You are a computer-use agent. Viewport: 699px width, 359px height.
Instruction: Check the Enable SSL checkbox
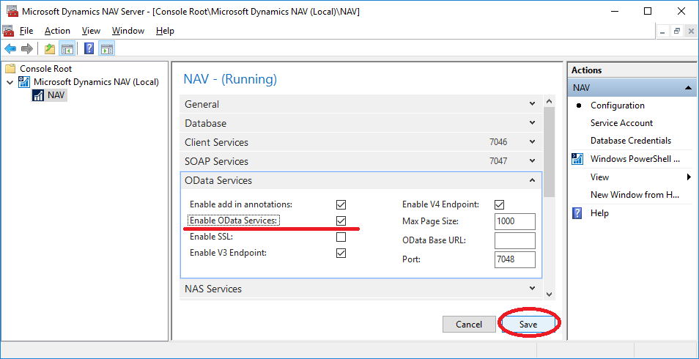[x=341, y=237]
